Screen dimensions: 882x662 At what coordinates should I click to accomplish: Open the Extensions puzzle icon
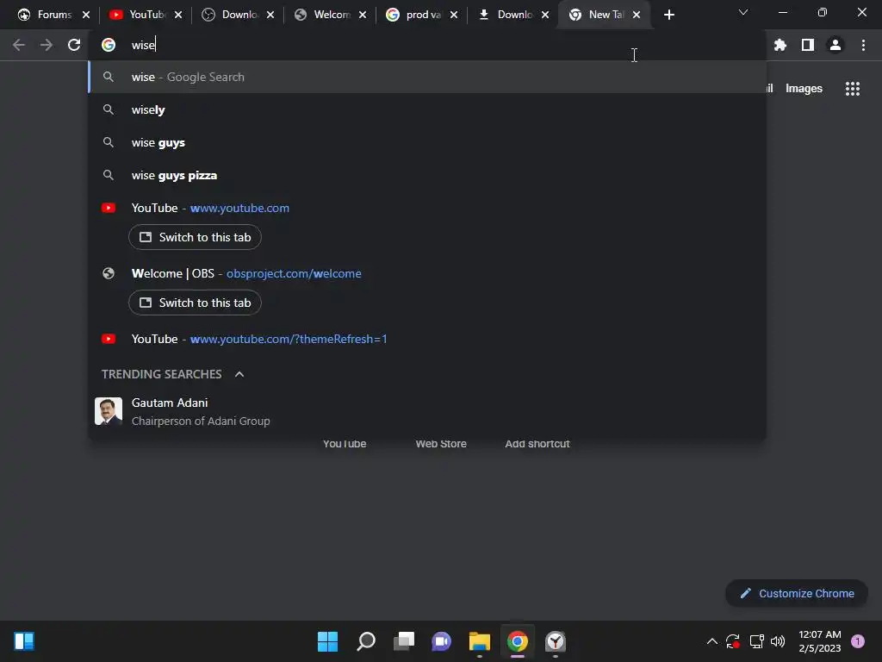pyautogui.click(x=780, y=45)
